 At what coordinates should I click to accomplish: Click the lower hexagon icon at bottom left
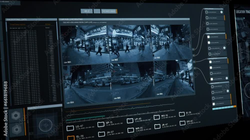click(16, 129)
